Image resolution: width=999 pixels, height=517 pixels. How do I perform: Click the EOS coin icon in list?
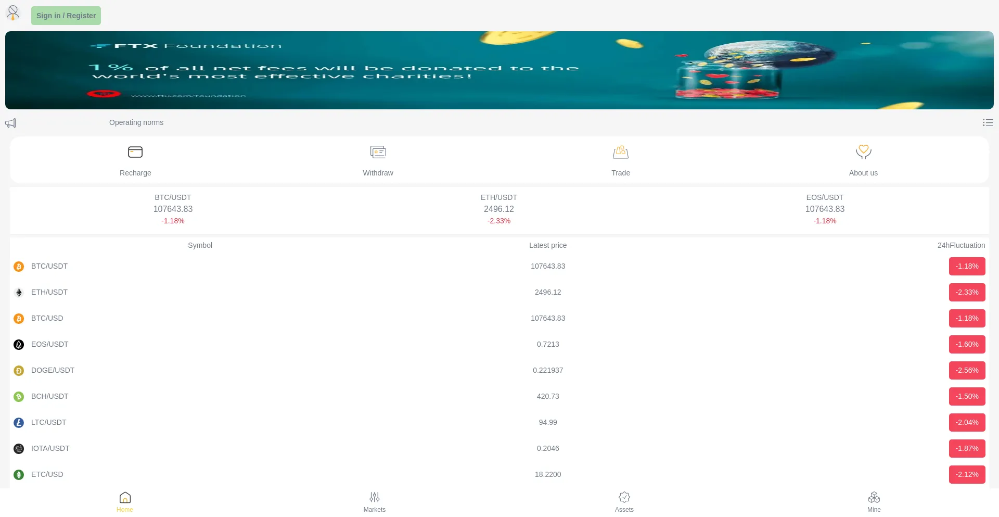(19, 345)
